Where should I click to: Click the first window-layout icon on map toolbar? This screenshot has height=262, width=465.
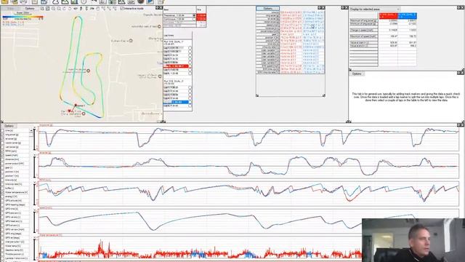click(x=42, y=8)
